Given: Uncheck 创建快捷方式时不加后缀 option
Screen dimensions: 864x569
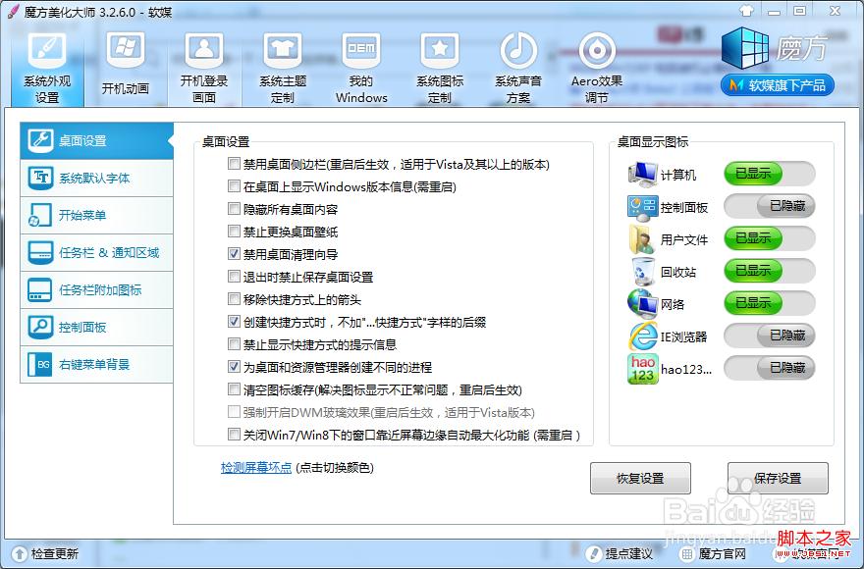Looking at the screenshot, I should (x=235, y=322).
